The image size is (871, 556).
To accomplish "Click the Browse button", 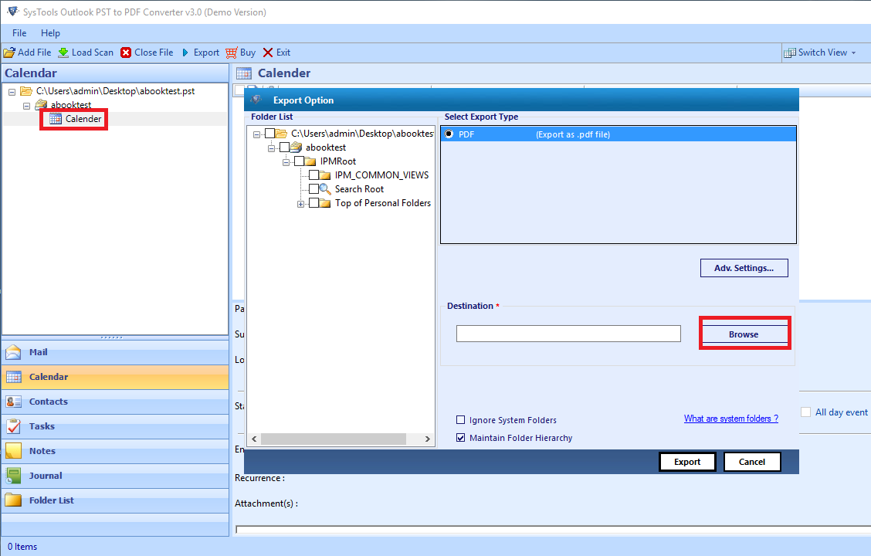I will [744, 334].
